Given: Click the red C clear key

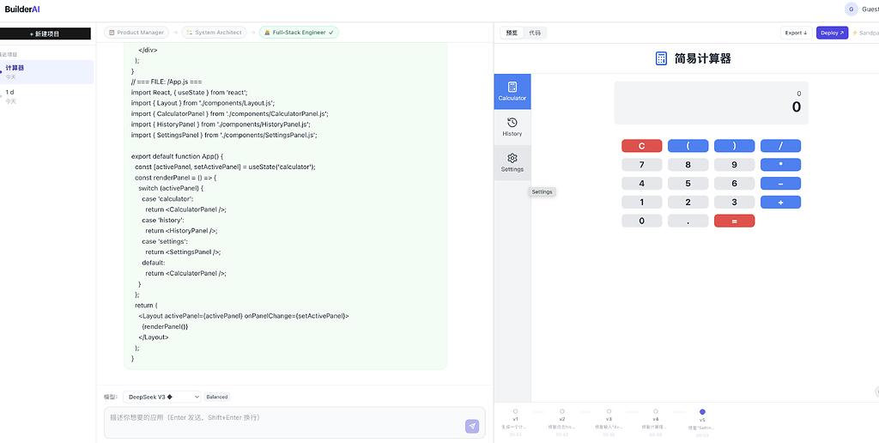Looking at the screenshot, I should [x=641, y=146].
